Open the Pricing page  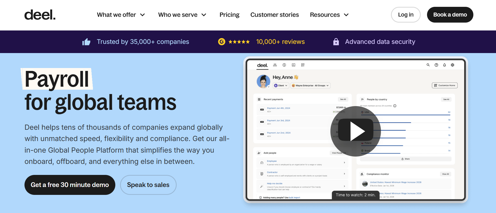pyautogui.click(x=229, y=15)
